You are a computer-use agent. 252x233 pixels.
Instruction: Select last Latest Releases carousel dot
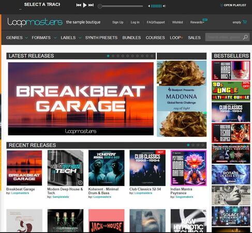pyautogui.click(x=152, y=56)
